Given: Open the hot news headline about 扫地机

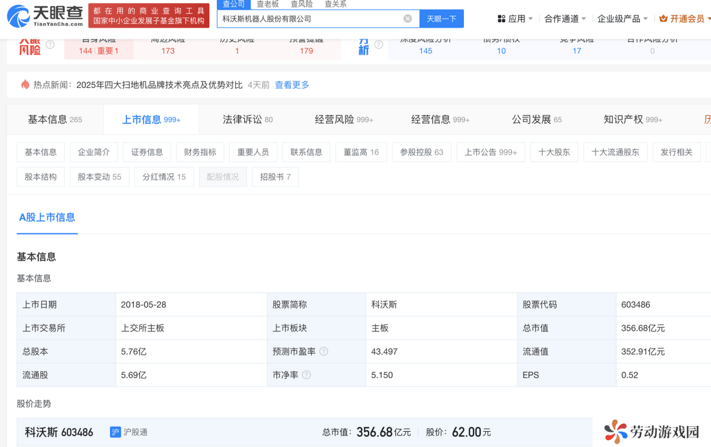Looking at the screenshot, I should (x=159, y=85).
